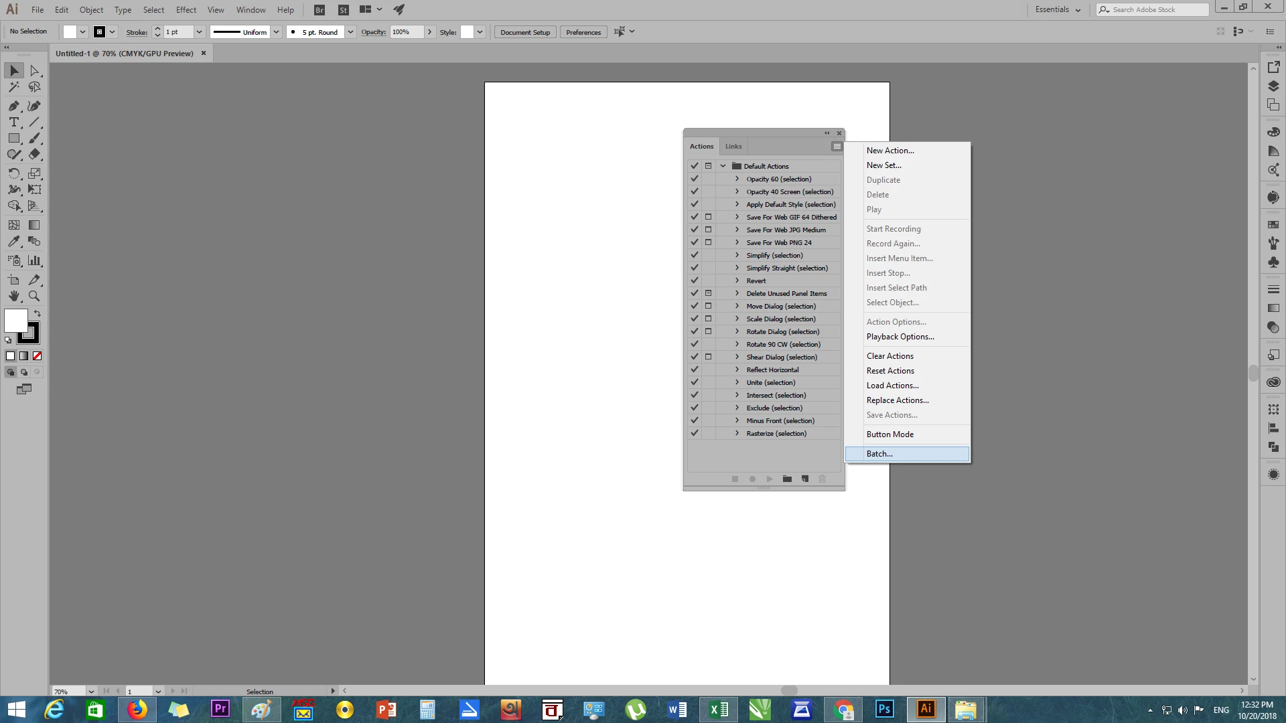Click Create New Action icon in Actions panel
Viewport: 1286px width, 723px height.
tap(805, 479)
